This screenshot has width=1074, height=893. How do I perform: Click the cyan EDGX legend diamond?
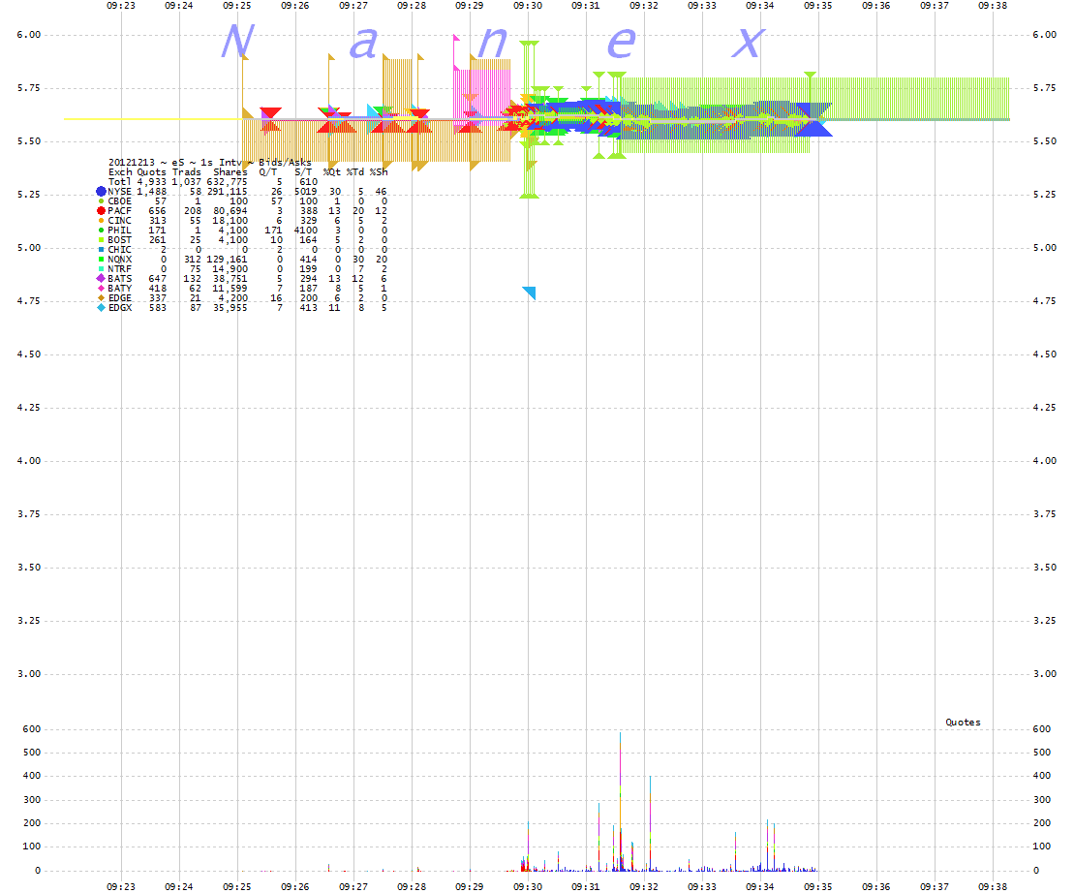[x=102, y=308]
